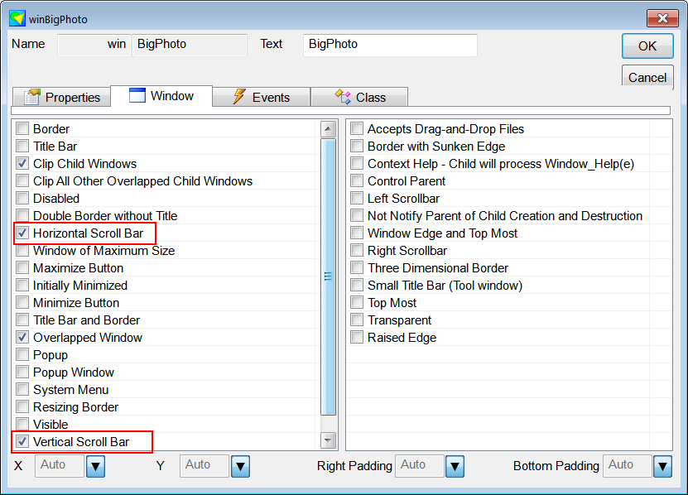Viewport: 688px width, 495px height.
Task: Enable the Visible checkbox
Action: click(x=22, y=425)
